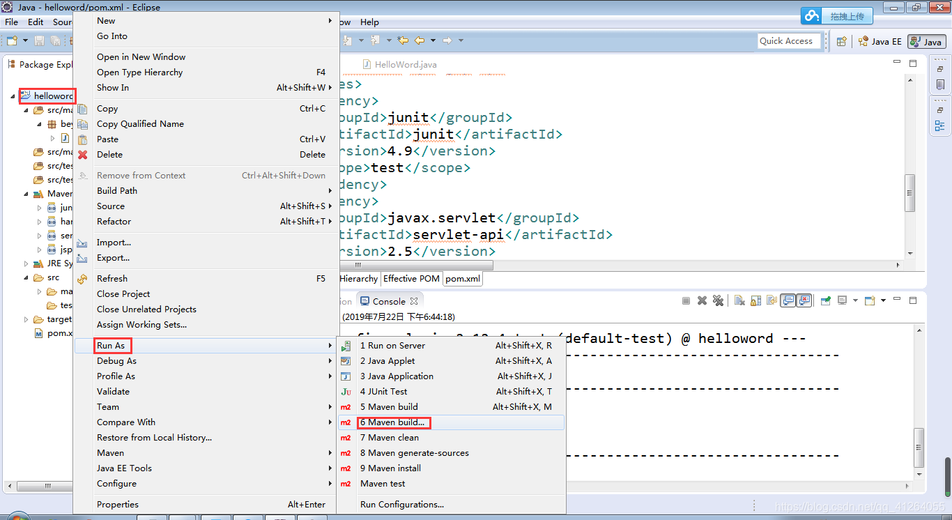Image resolution: width=952 pixels, height=520 pixels.
Task: Click the Outline icon in right sidebar
Action: click(x=940, y=126)
